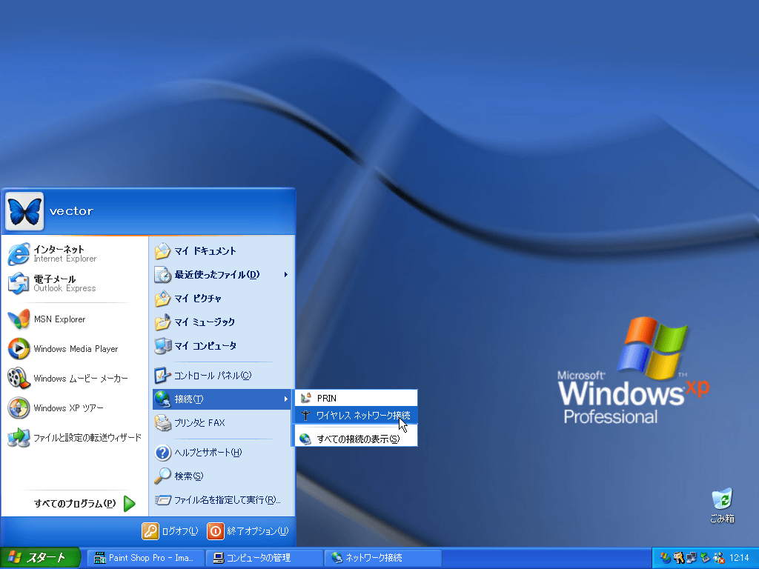Image resolution: width=759 pixels, height=569 pixels.
Task: Open マイ コンピュータ
Action: (x=222, y=346)
